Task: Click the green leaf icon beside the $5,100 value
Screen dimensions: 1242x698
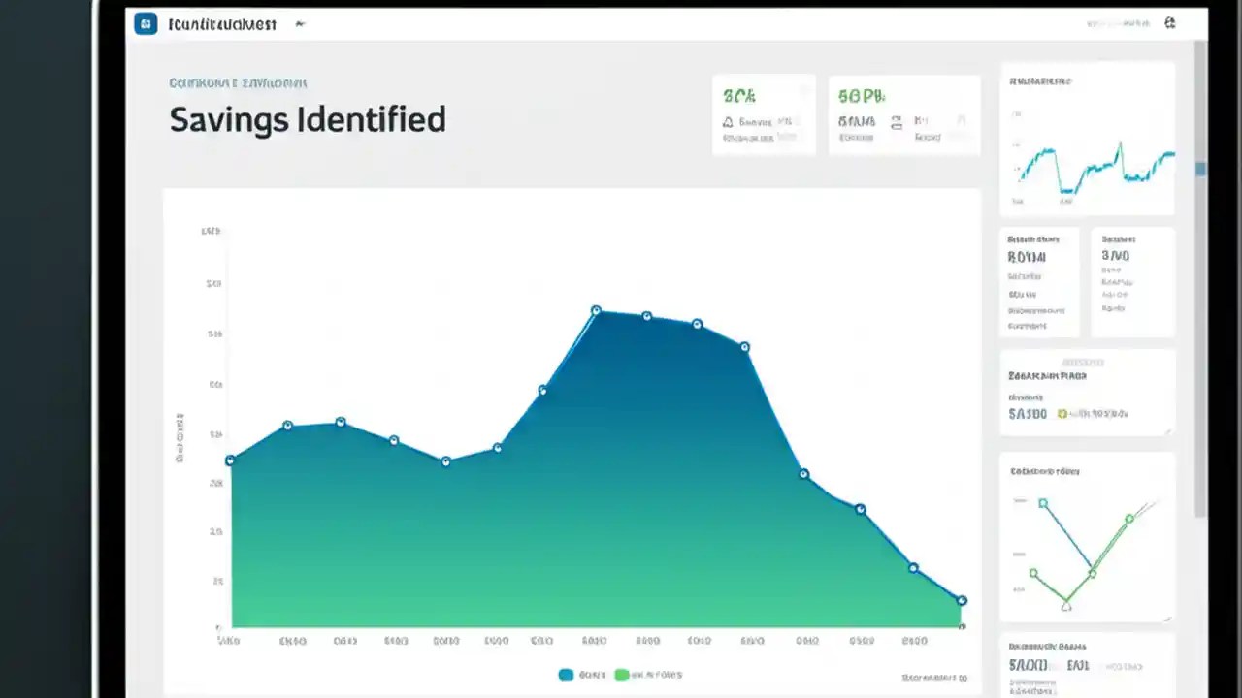Action: coord(1062,414)
